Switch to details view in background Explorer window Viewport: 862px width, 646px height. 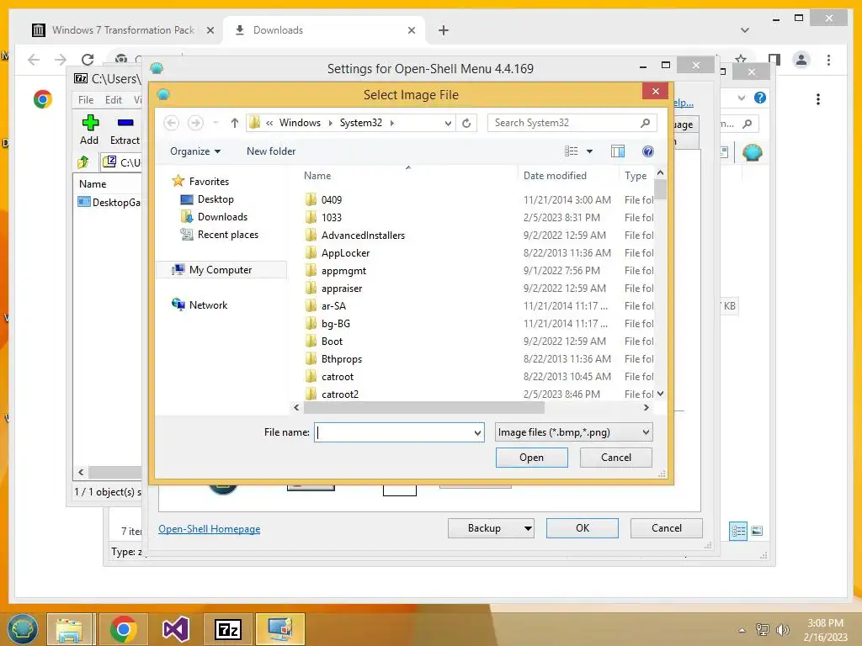(x=738, y=531)
